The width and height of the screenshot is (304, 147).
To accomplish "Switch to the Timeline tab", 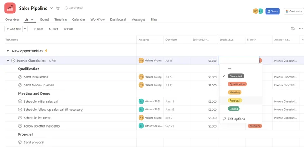I will (60, 19).
